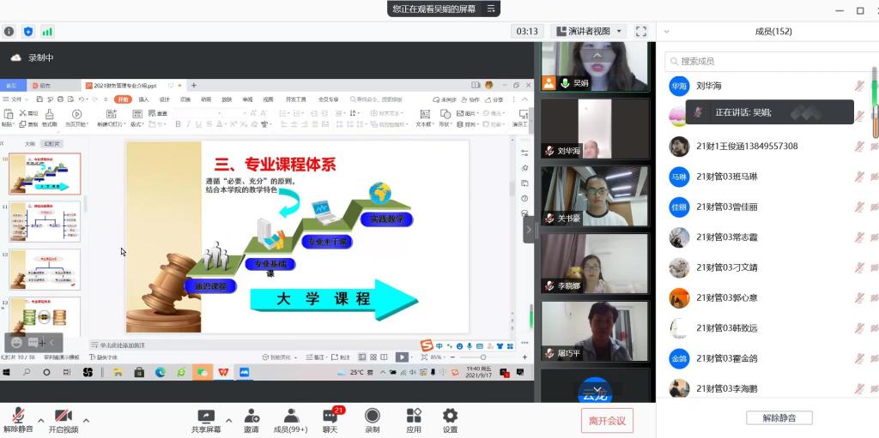Turn on camera with 开启视频

63,417
